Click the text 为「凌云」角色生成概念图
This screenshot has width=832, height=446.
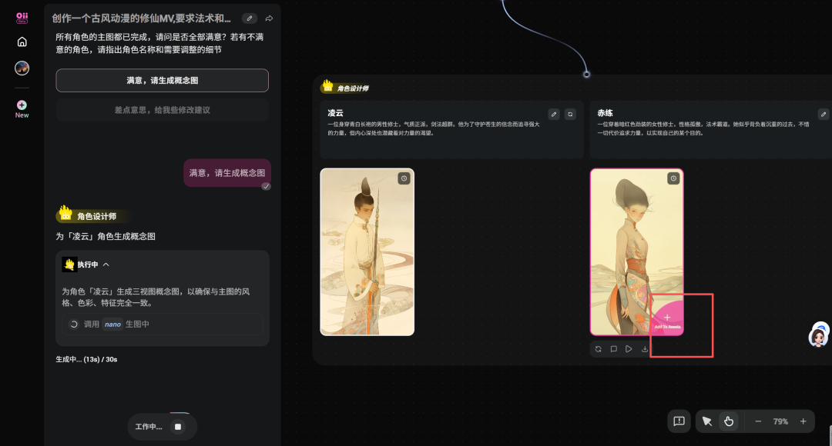click(106, 236)
